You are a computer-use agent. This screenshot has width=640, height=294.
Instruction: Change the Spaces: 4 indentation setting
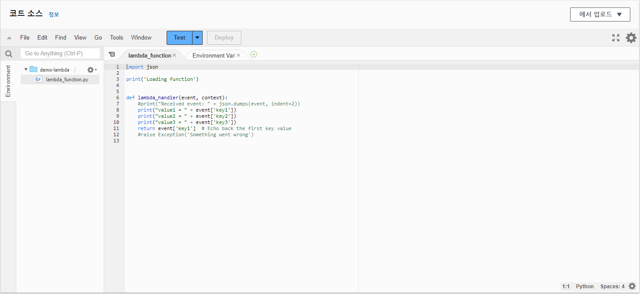[x=612, y=287]
